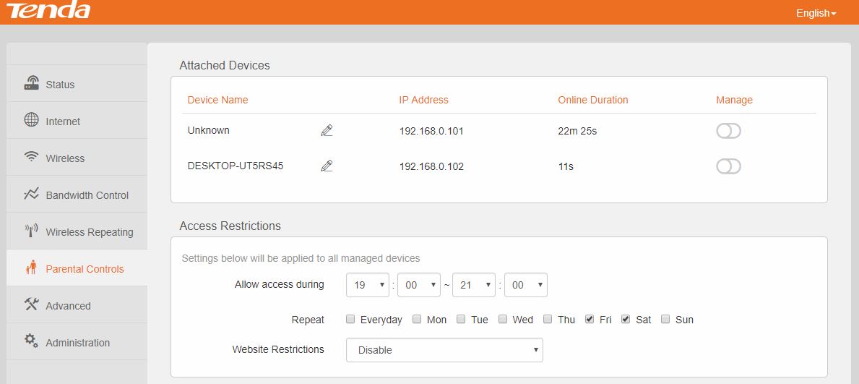Click the Tenda logo
The width and height of the screenshot is (859, 384).
[48, 10]
